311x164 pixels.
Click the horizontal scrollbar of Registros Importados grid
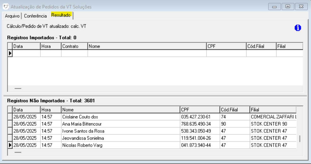coord(18,89)
